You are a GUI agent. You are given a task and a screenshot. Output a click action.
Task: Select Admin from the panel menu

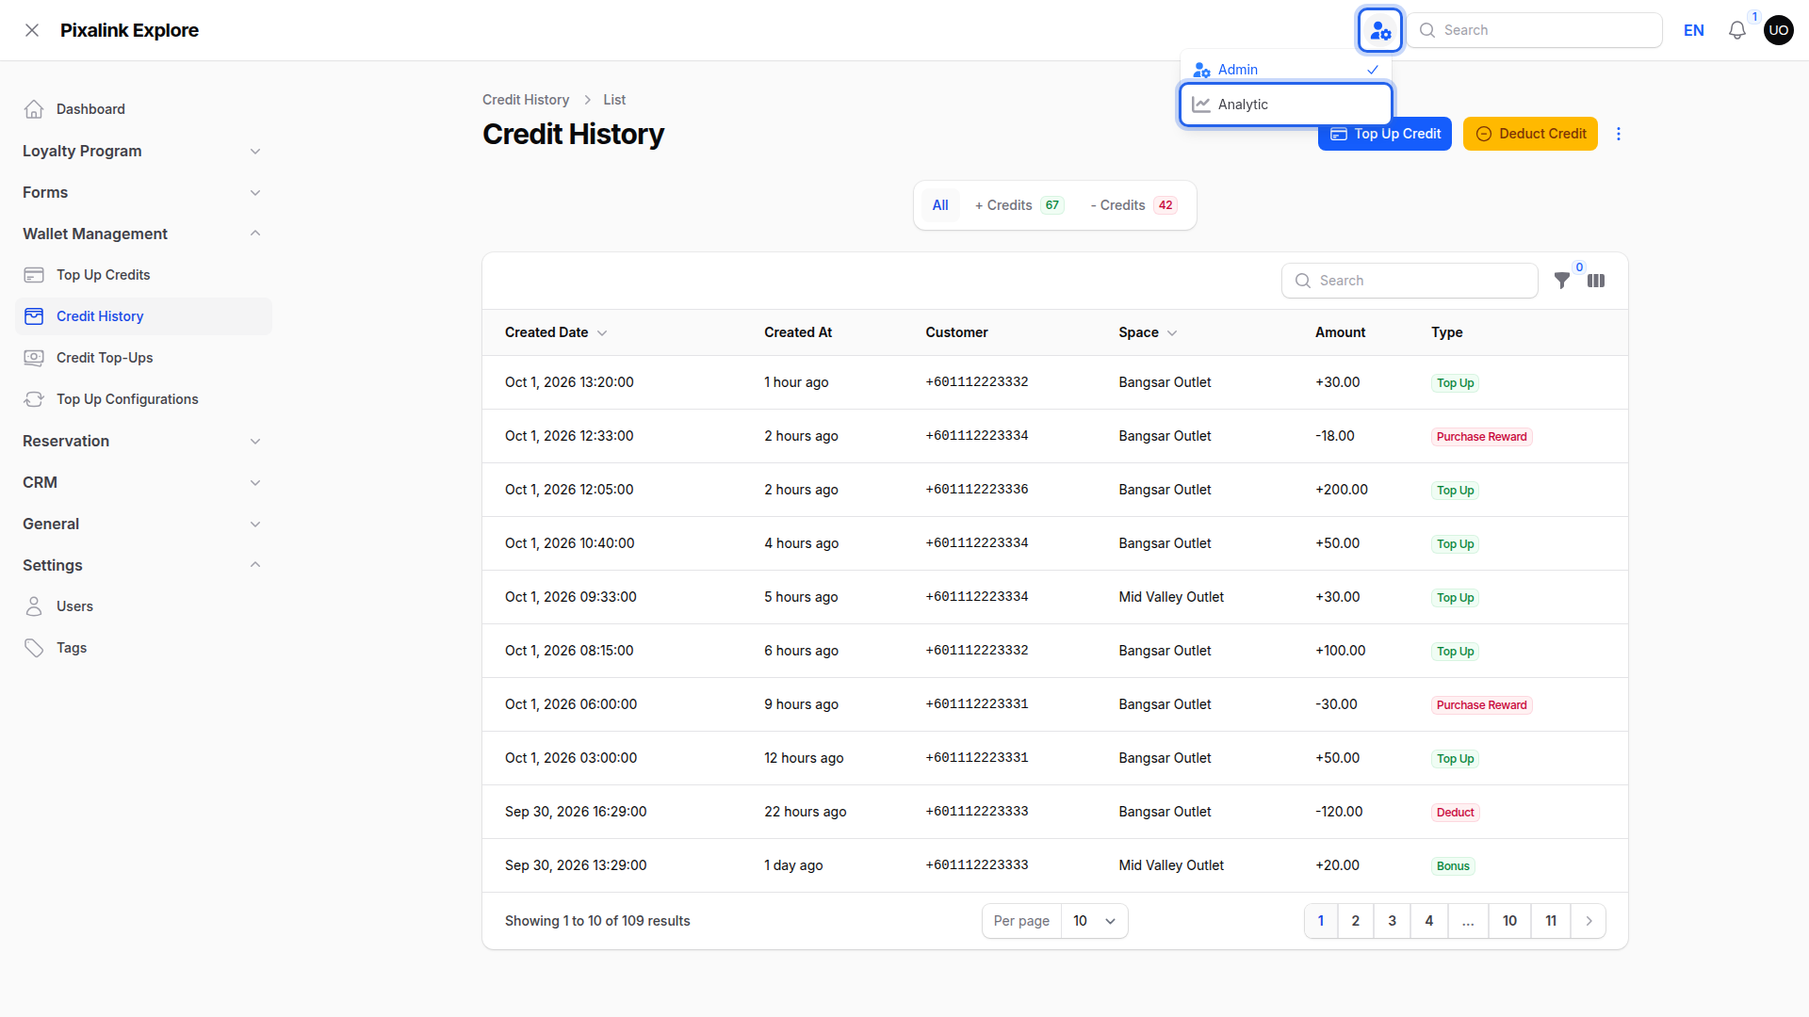coord(1286,70)
